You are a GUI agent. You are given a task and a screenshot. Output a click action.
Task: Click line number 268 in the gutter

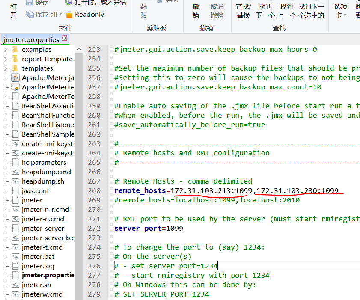(94, 191)
